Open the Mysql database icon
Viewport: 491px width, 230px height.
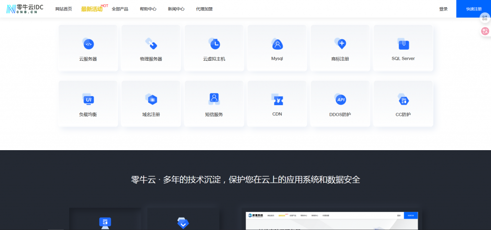click(277, 44)
